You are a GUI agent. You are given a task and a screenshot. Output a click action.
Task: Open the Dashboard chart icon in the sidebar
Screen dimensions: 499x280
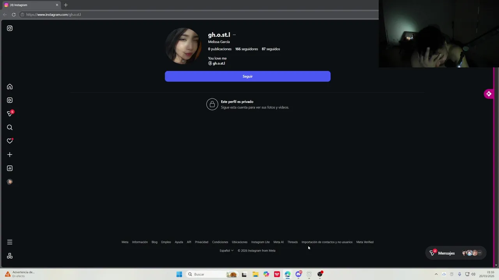(10, 168)
